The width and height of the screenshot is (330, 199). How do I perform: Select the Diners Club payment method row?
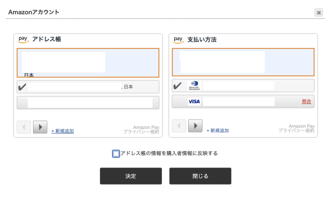click(x=243, y=86)
